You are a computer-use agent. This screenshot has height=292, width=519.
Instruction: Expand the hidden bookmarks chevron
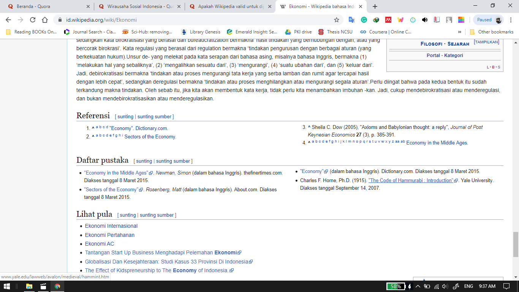point(459,32)
